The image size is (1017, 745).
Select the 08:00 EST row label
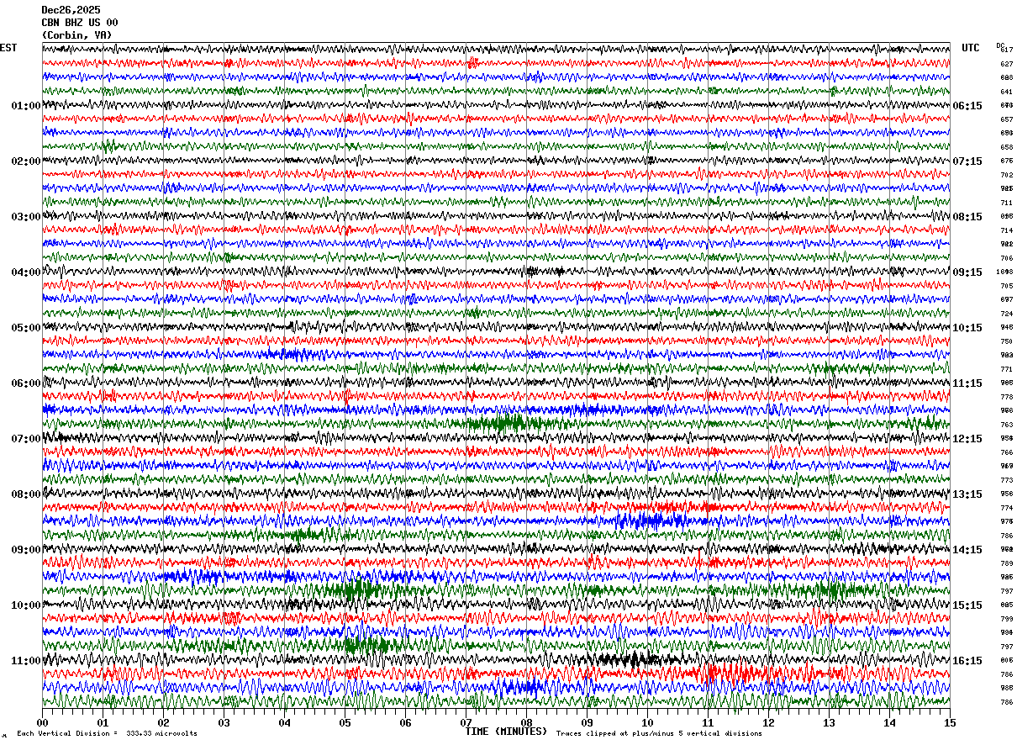tap(26, 494)
